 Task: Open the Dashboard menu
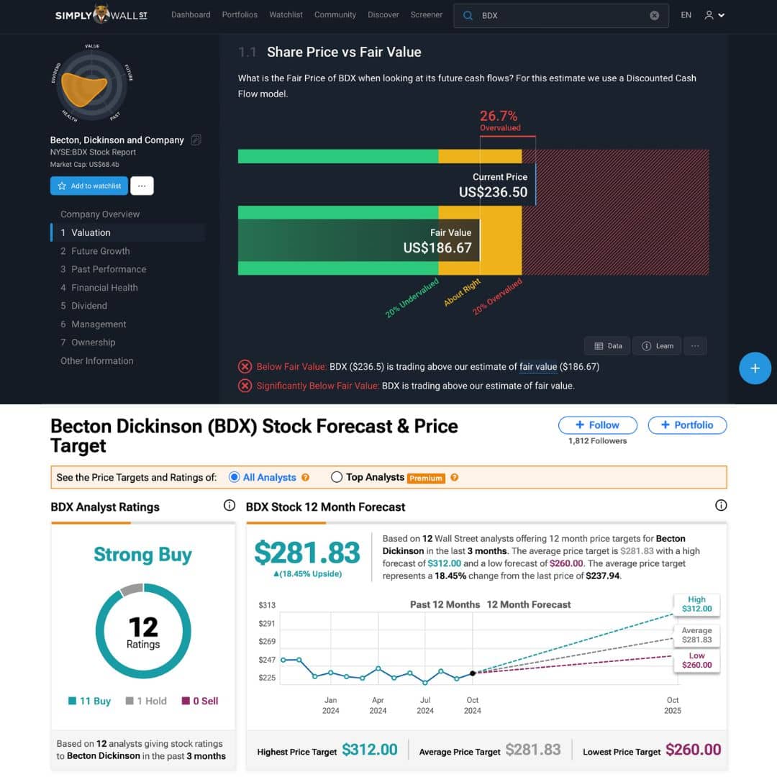tap(191, 15)
